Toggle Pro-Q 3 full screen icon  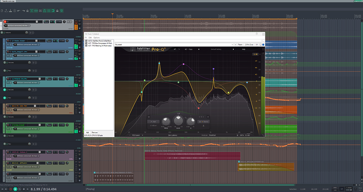263,49
